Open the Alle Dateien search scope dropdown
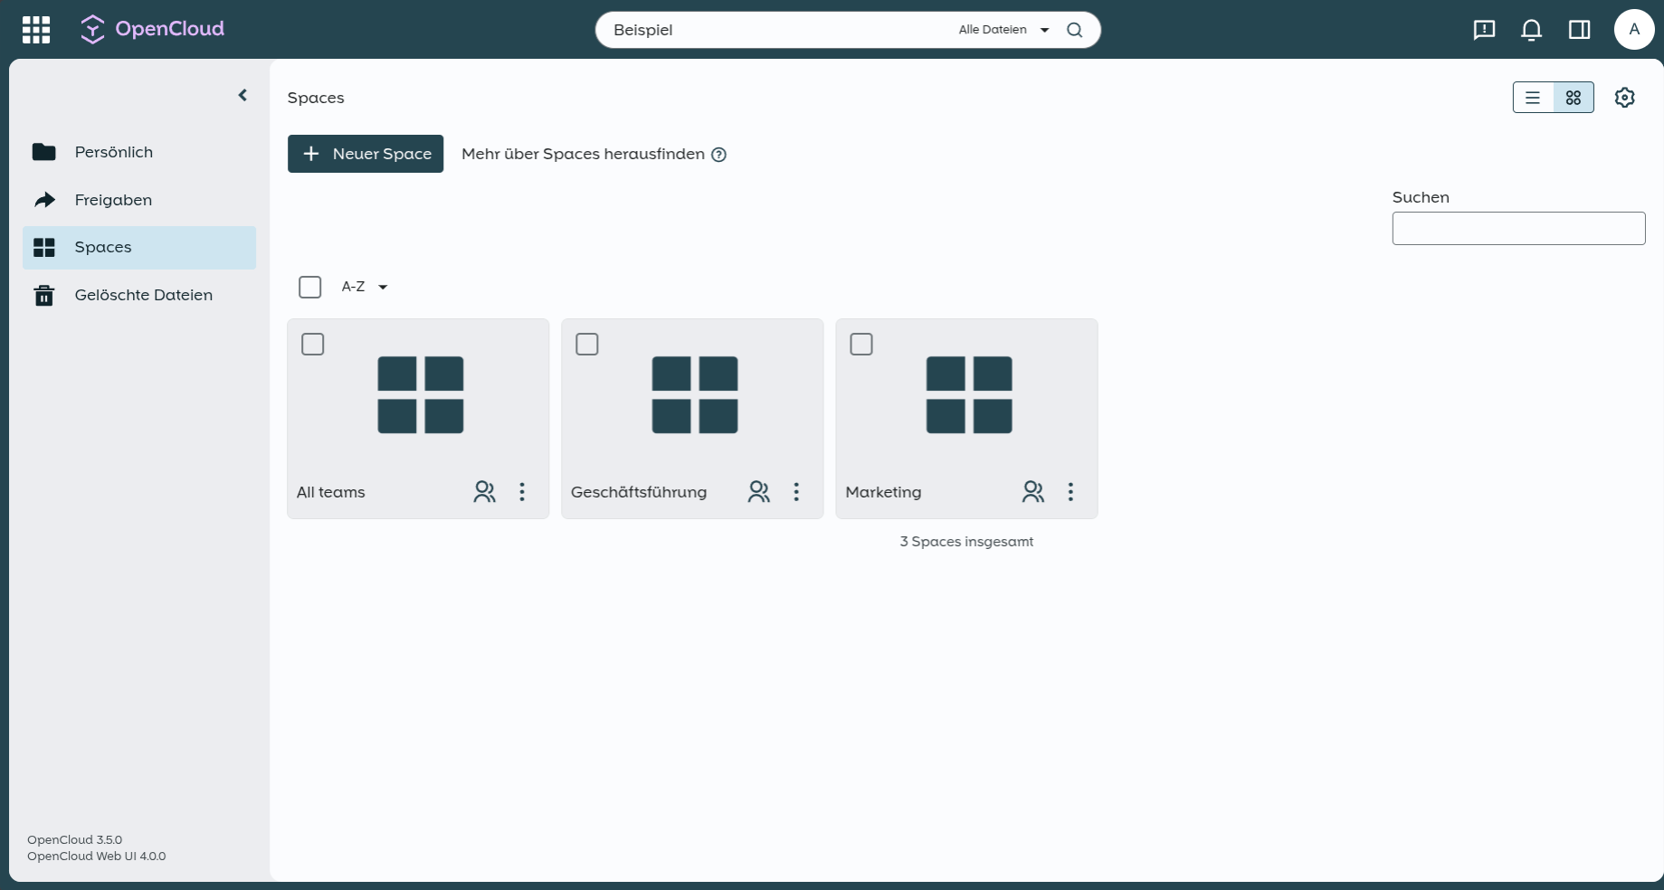 pyautogui.click(x=1003, y=30)
